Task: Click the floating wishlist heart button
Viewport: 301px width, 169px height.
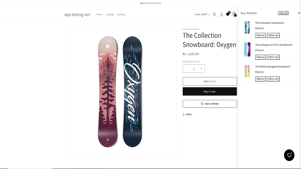Action: [x=289, y=155]
